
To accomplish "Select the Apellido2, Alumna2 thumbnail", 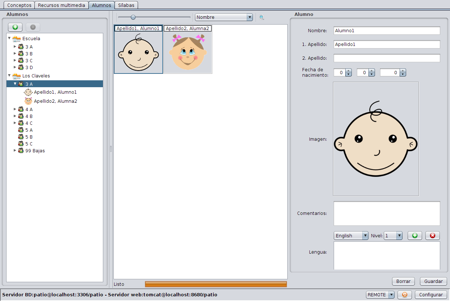I will (188, 49).
